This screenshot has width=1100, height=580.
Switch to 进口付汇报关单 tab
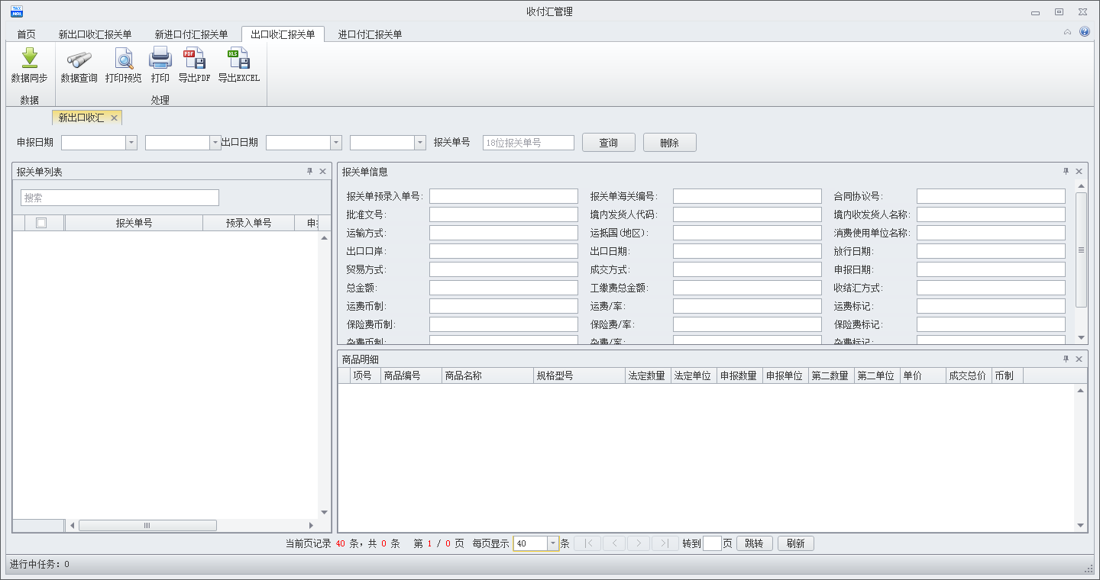click(370, 34)
